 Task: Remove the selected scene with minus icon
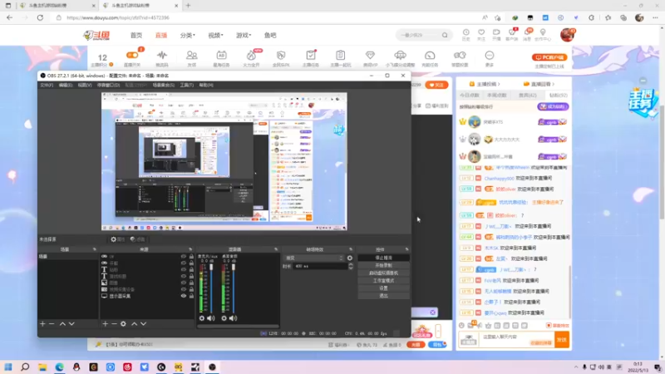(52, 324)
